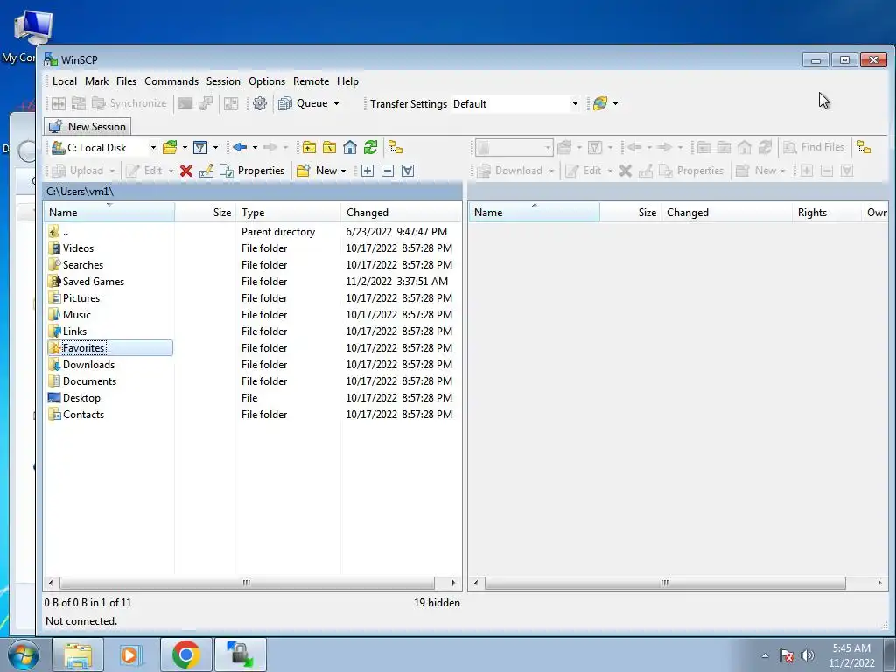
Task: Open Chrome from the taskbar
Action: [186, 654]
